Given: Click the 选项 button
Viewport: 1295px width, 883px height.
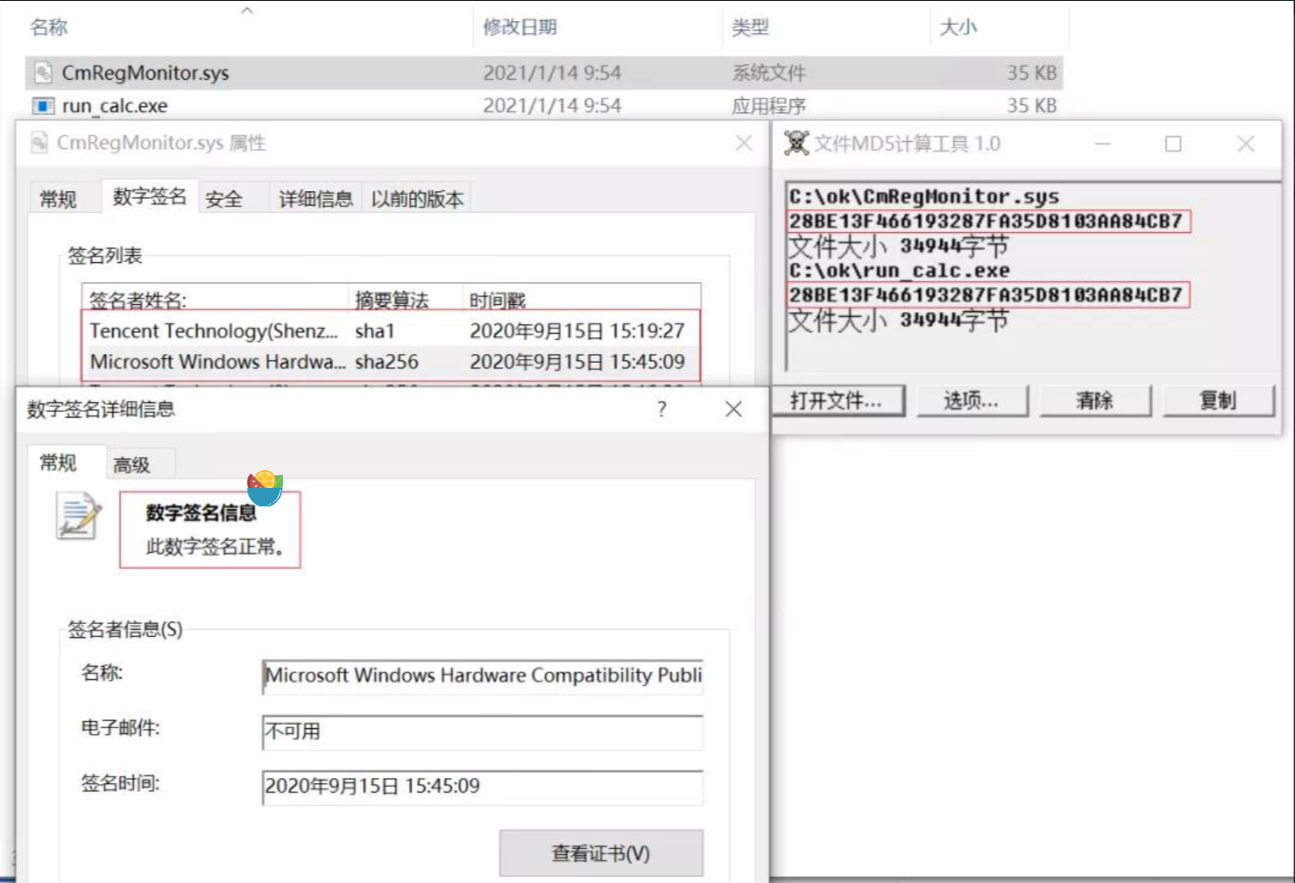Looking at the screenshot, I should click(x=971, y=400).
